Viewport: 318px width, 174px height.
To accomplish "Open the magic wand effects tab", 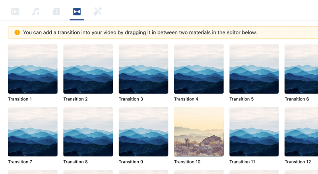I will 97,11.
